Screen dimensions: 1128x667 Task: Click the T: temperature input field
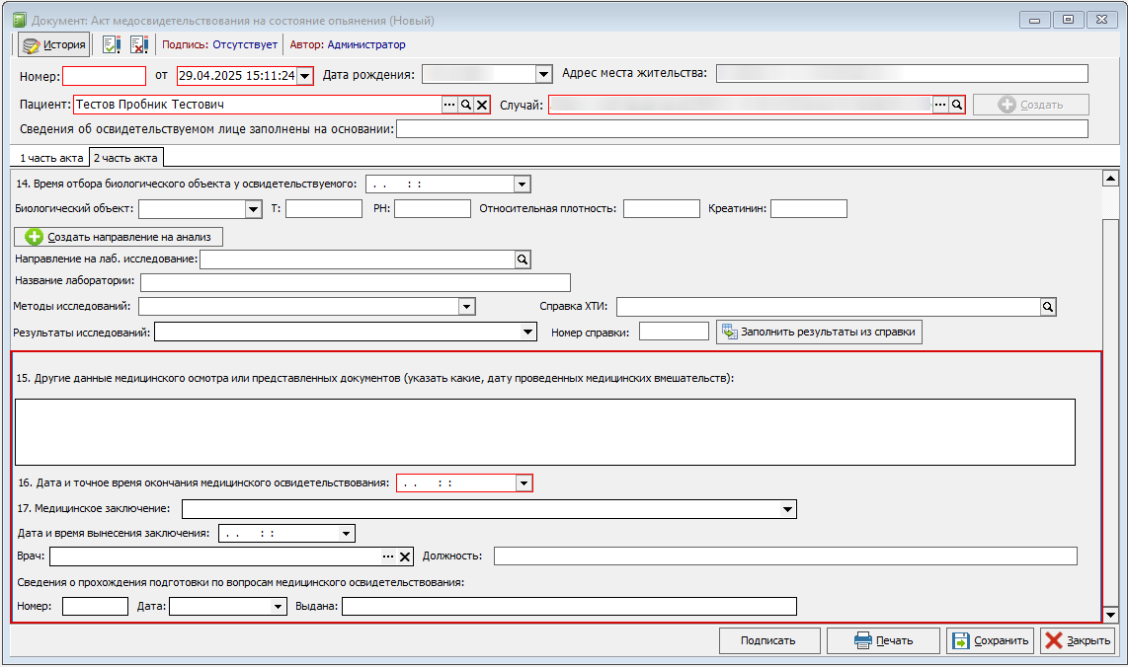coord(324,209)
